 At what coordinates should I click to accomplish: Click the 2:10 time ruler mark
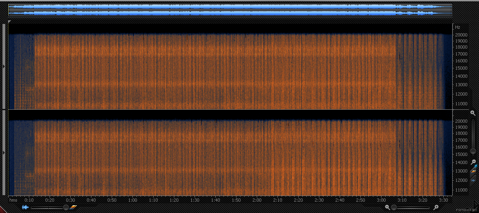(x=277, y=200)
